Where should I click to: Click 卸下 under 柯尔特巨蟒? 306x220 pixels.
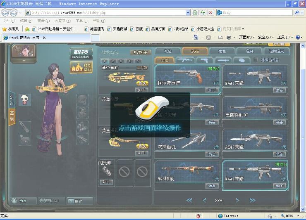(x=212, y=90)
